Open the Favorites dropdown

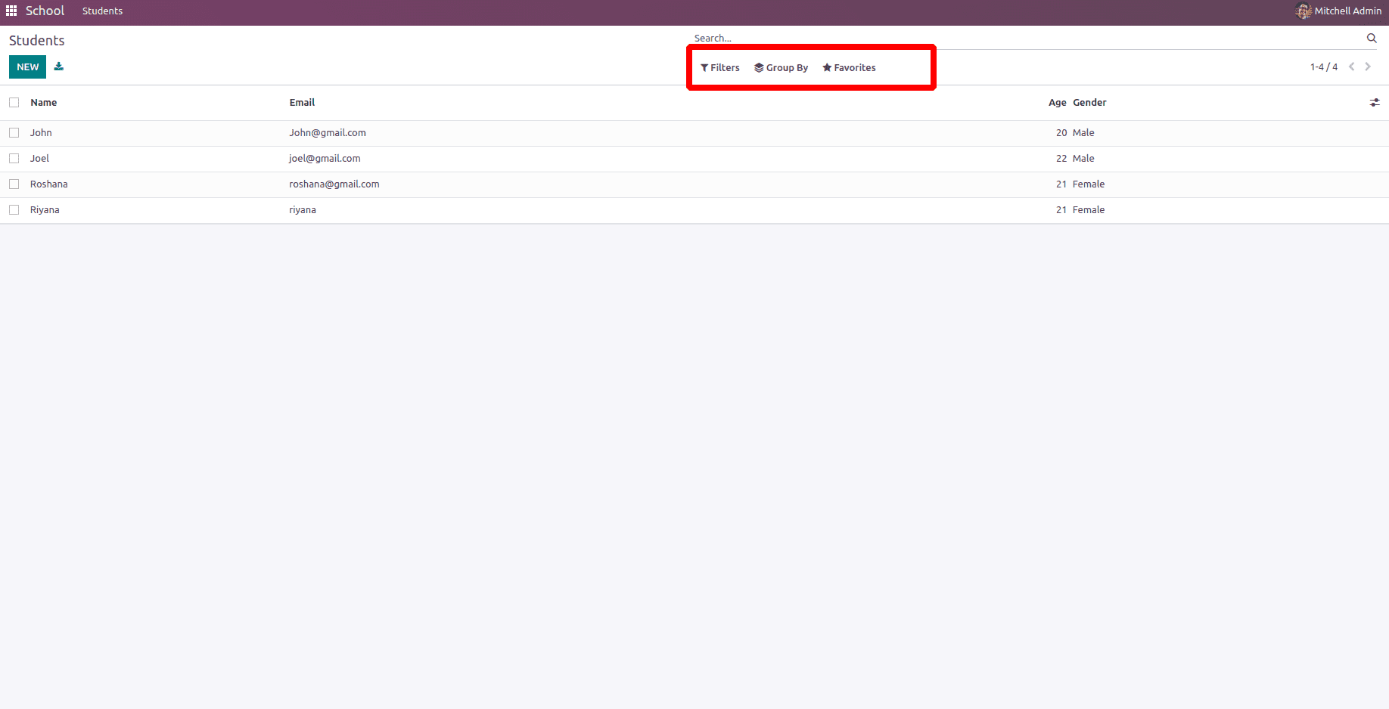pyautogui.click(x=850, y=68)
